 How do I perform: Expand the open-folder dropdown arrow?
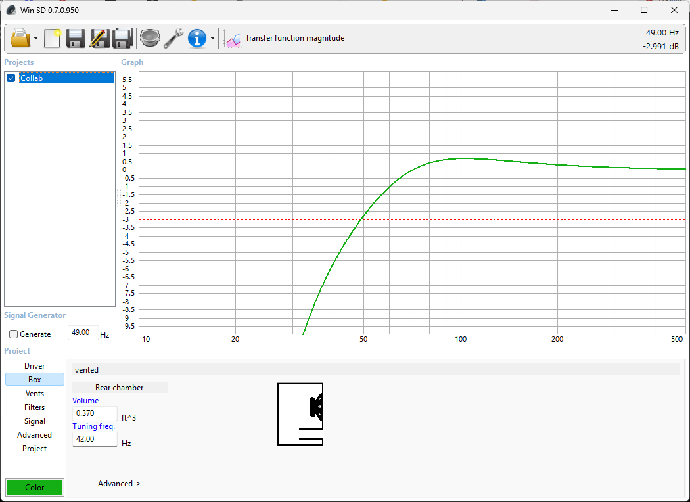pyautogui.click(x=35, y=39)
